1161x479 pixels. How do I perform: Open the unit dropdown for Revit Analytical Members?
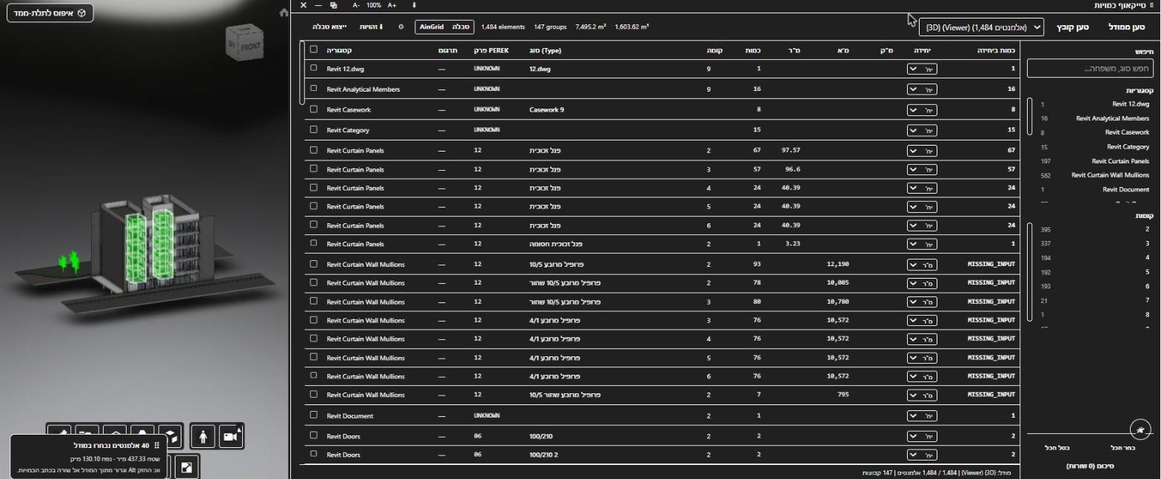922,89
